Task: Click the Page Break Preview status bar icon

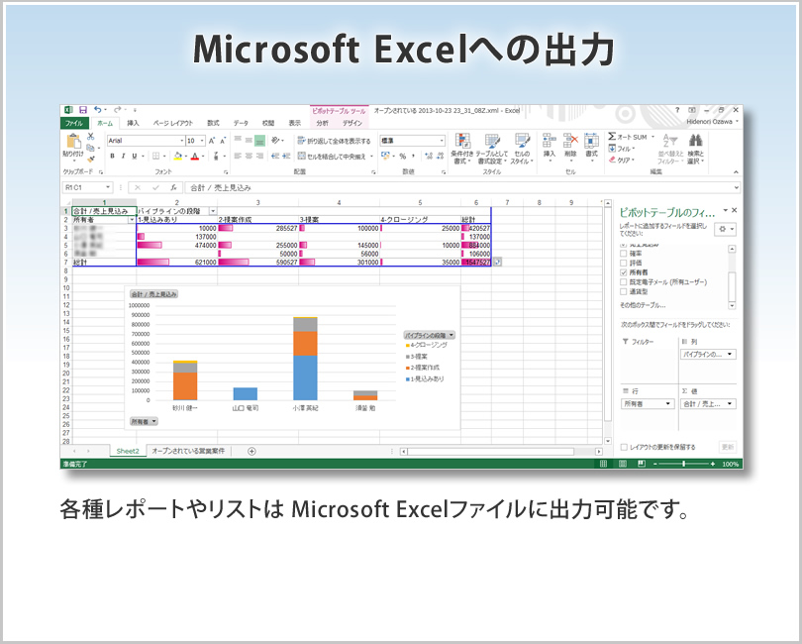Action: tap(642, 464)
